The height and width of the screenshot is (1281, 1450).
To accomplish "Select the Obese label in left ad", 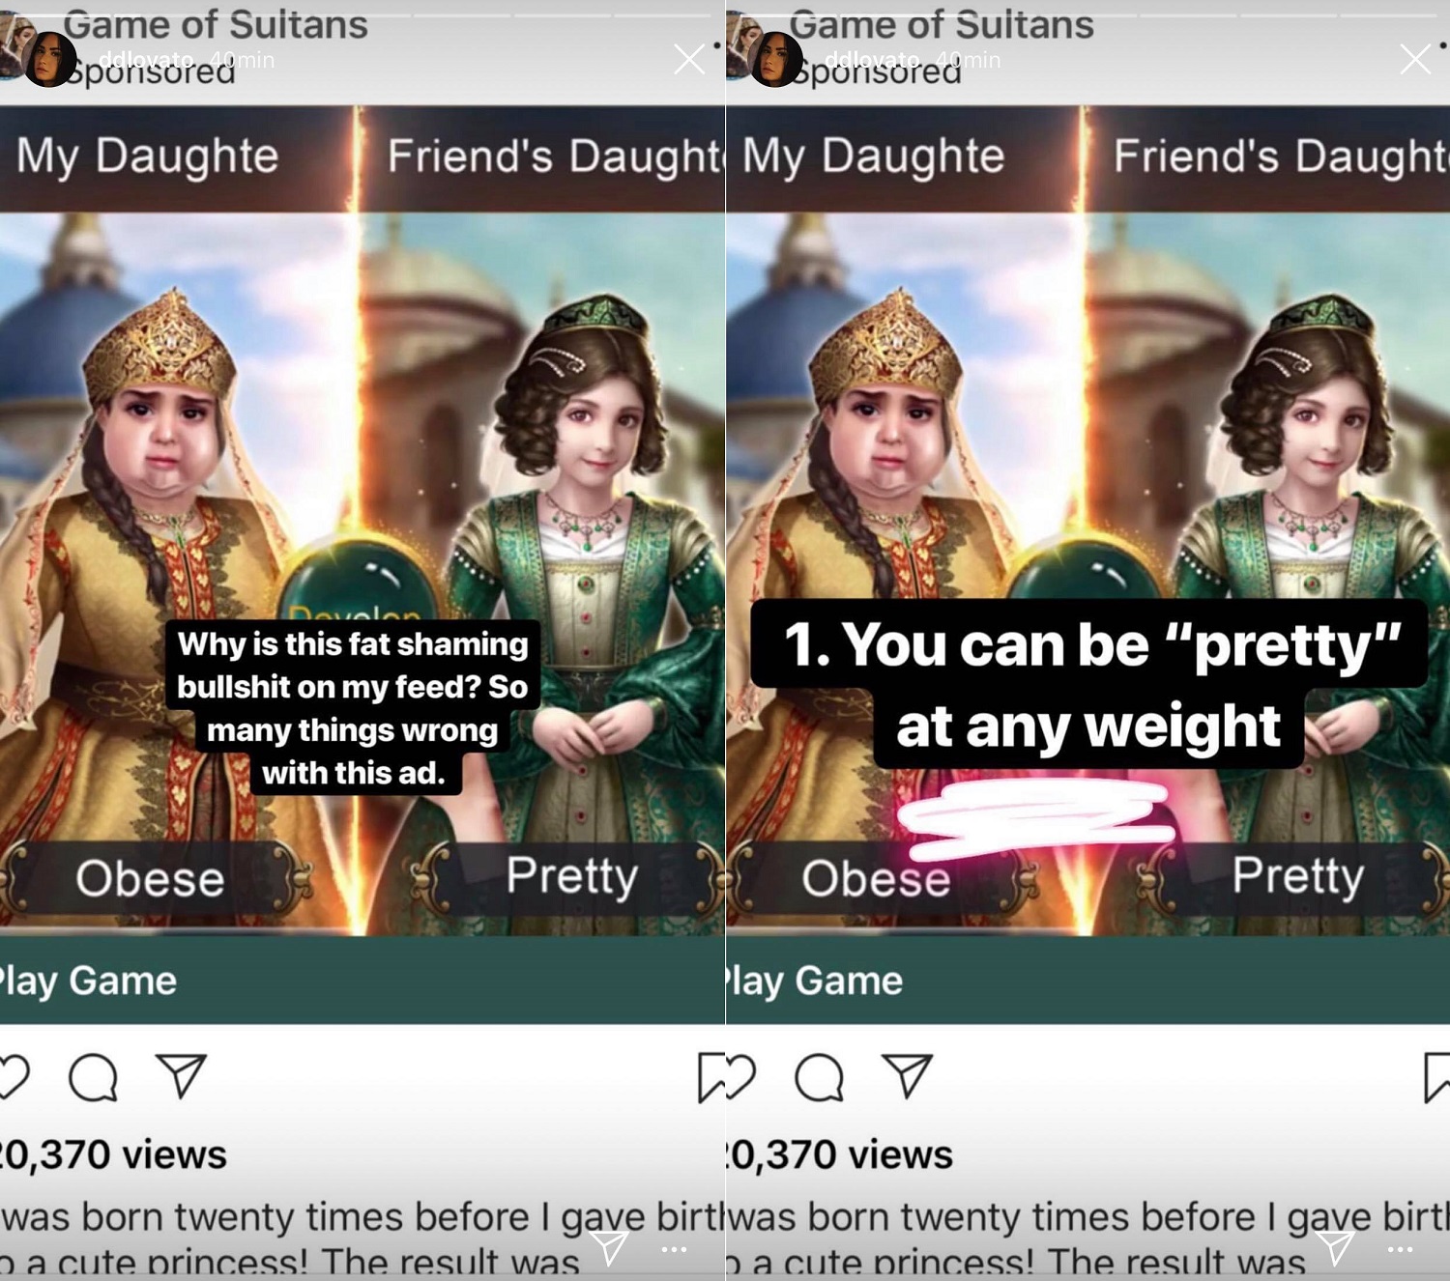I will [150, 878].
